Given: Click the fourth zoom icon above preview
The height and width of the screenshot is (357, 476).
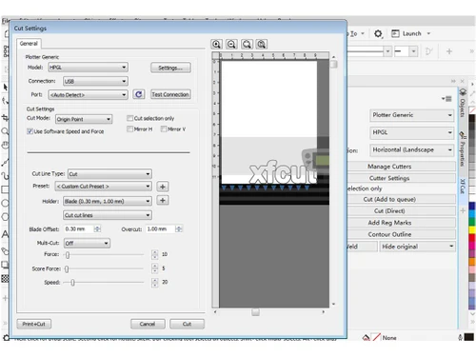Looking at the screenshot, I should pyautogui.click(x=262, y=44).
